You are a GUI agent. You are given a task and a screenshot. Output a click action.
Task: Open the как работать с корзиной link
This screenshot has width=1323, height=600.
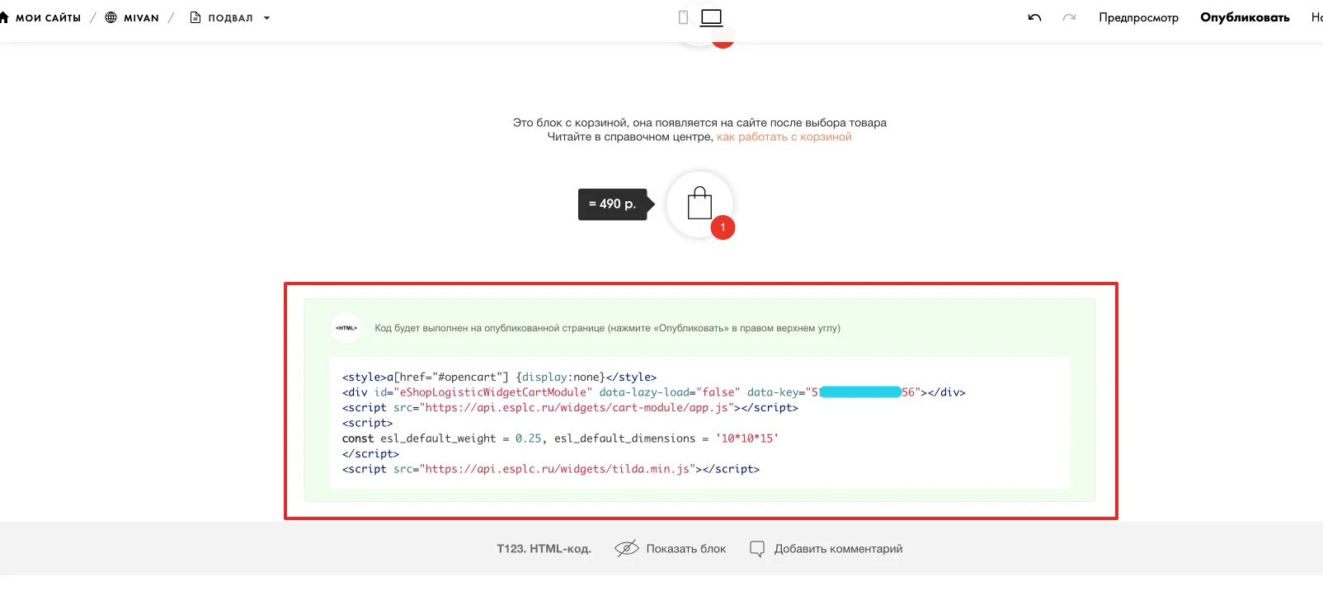tap(784, 137)
